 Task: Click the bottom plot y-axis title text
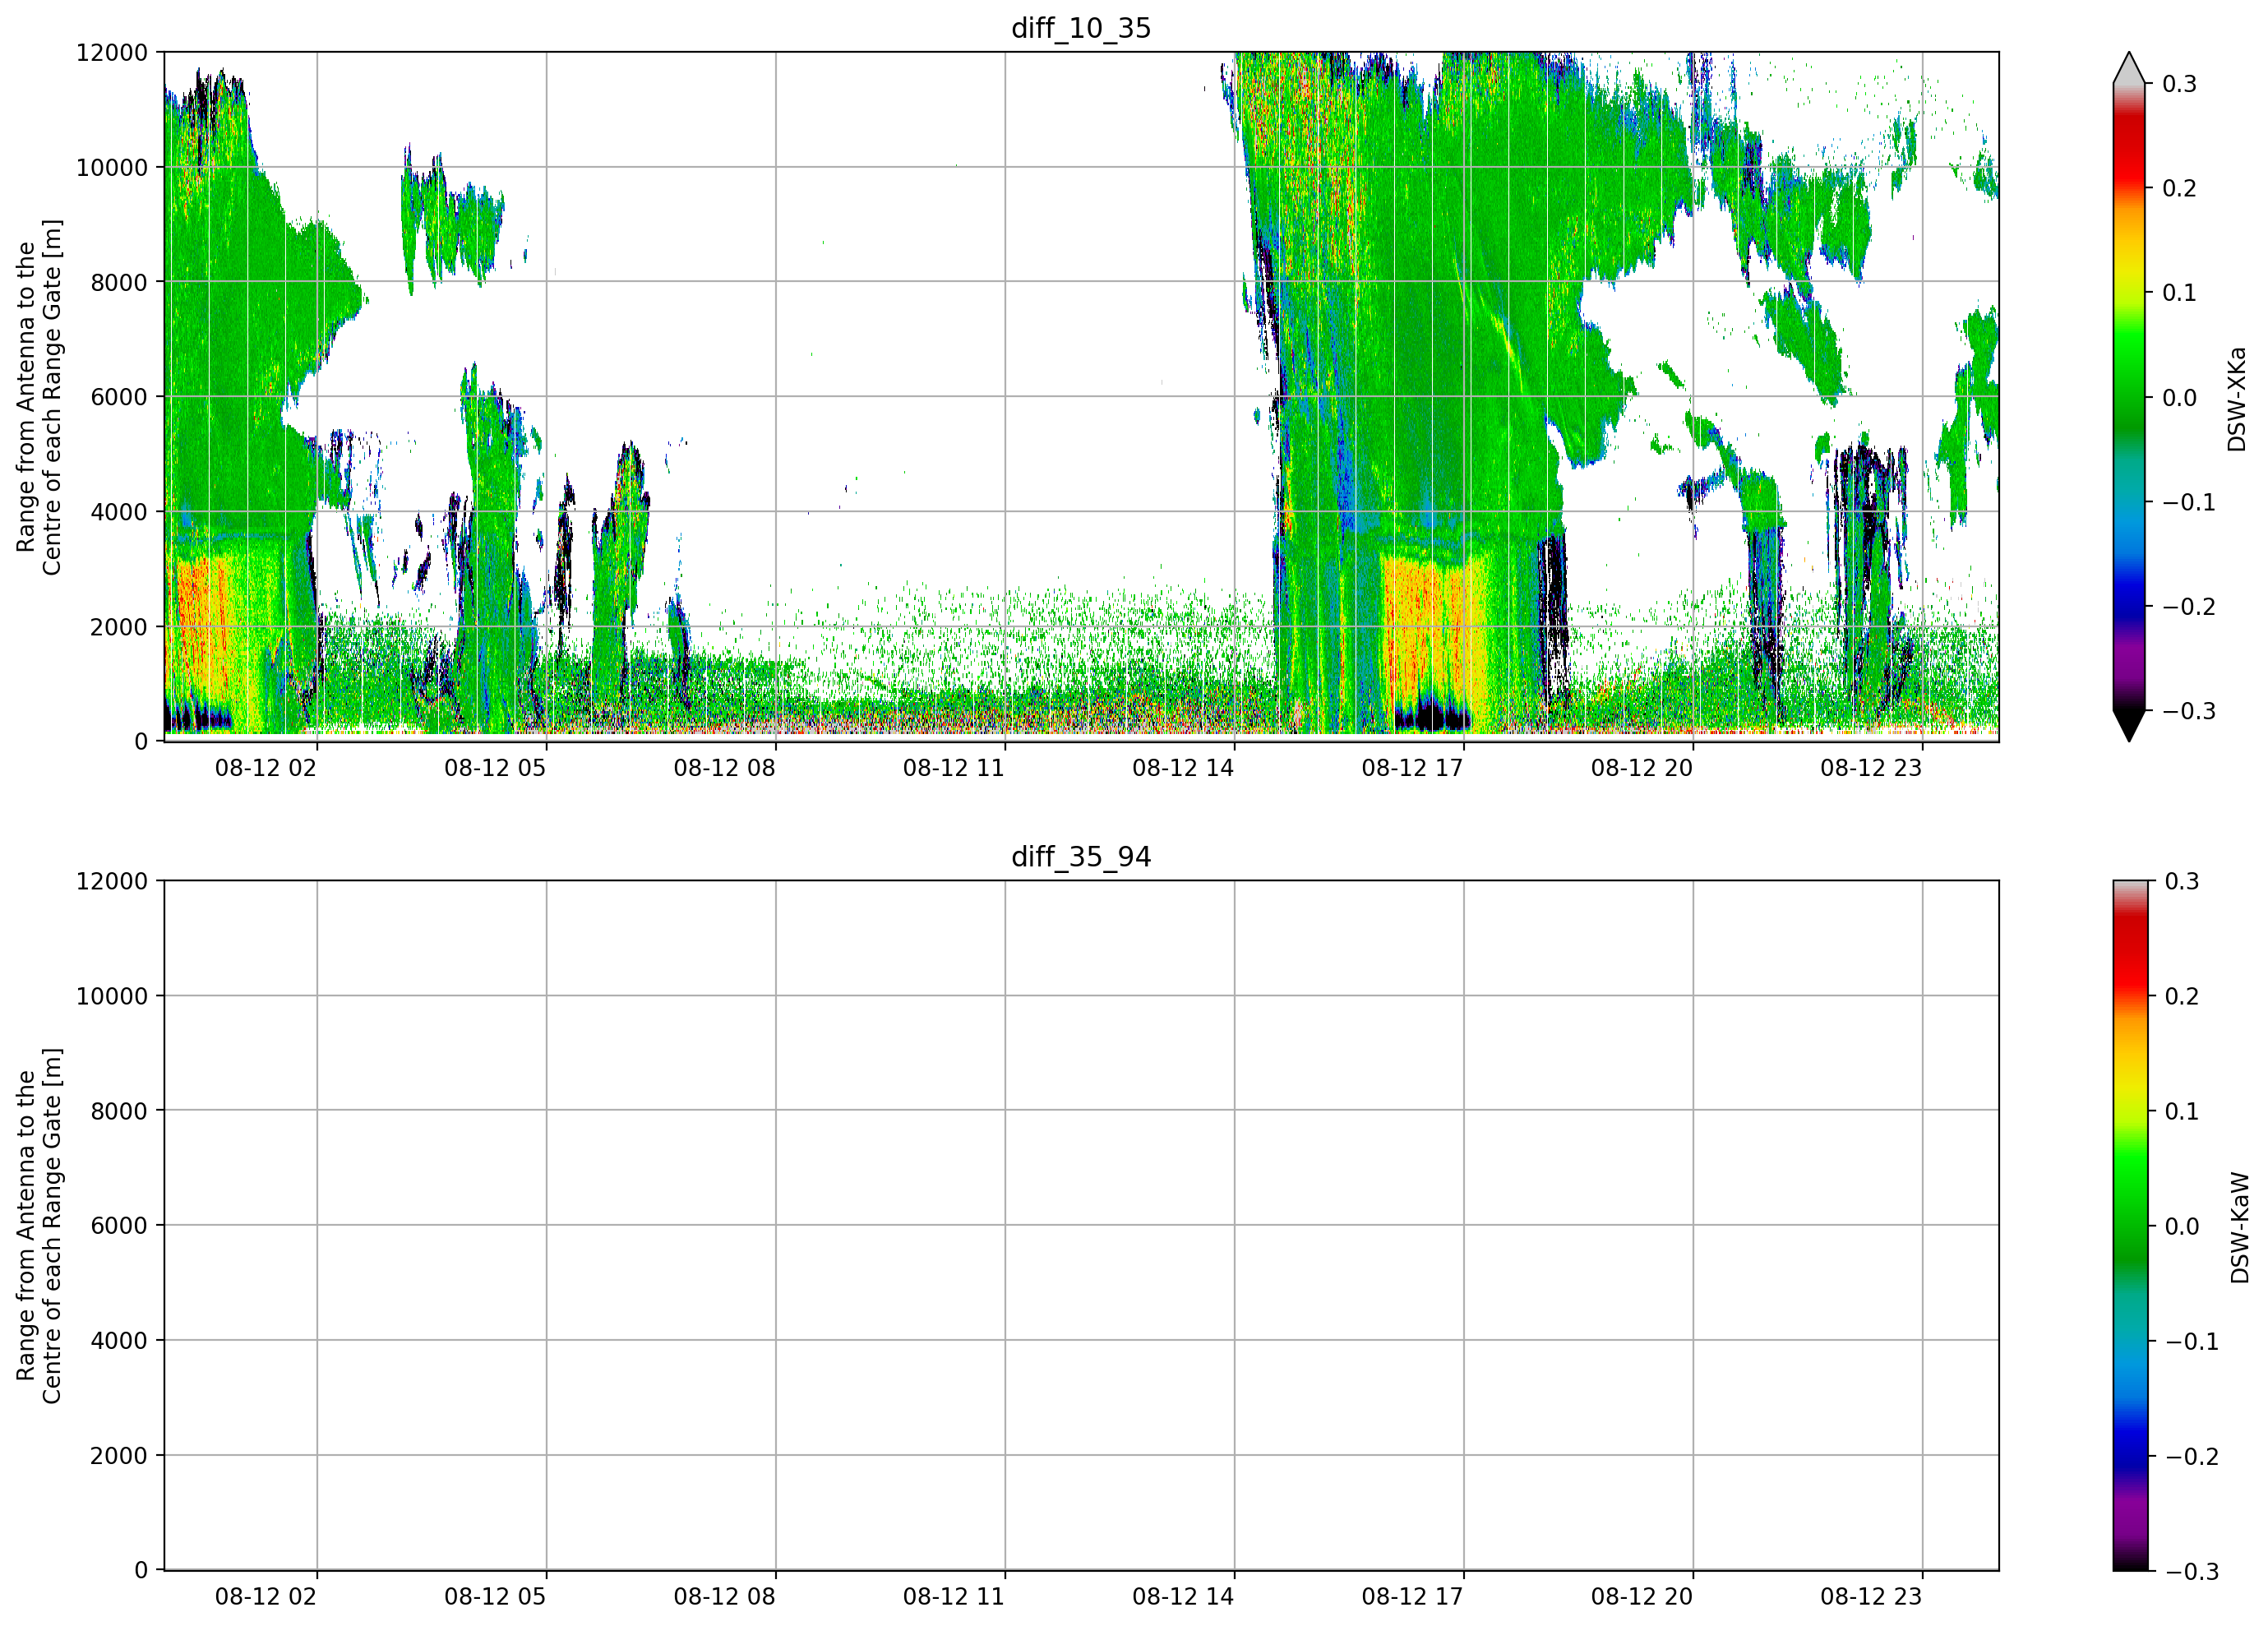(x=39, y=1226)
